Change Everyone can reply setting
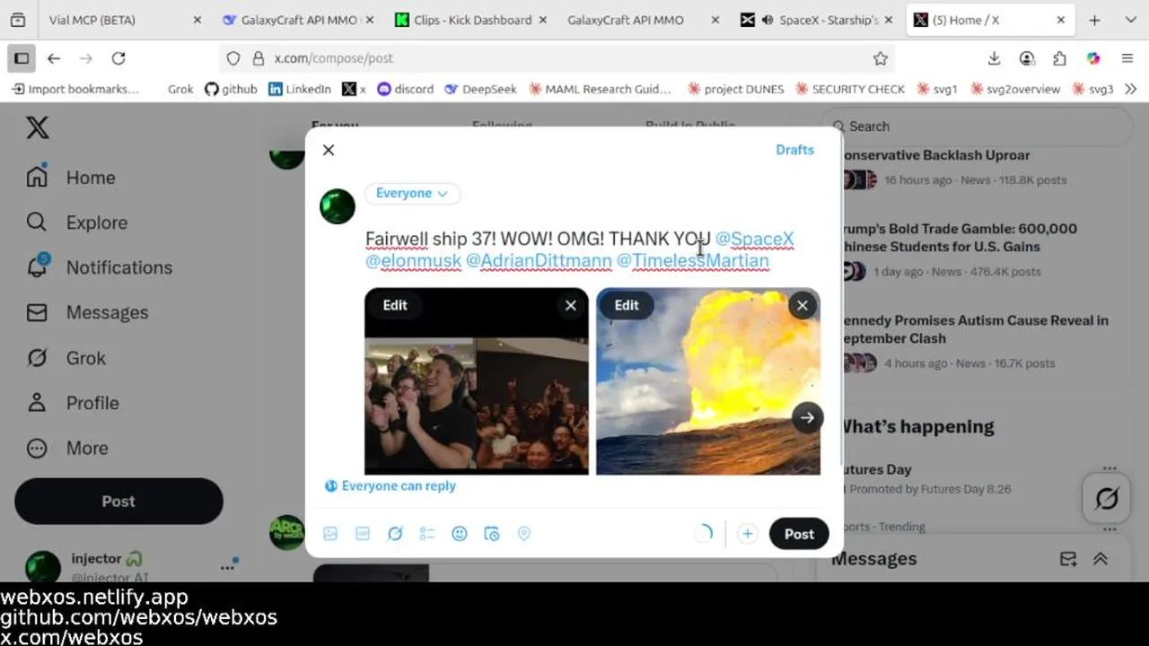Image resolution: width=1149 pixels, height=646 pixels. 390,485
